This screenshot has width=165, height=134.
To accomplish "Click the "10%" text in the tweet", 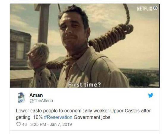I will tap(38, 117).
